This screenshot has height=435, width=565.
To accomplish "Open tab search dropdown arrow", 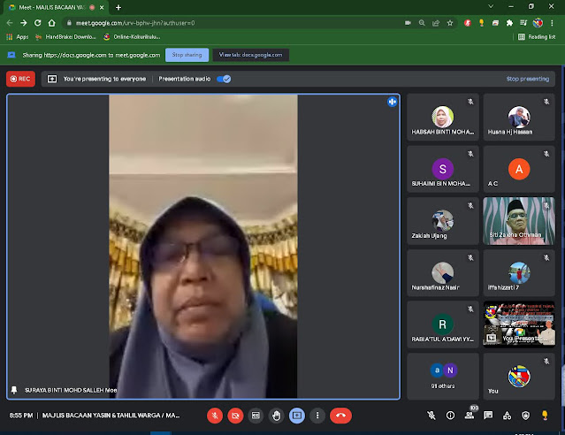I will coord(491,6).
